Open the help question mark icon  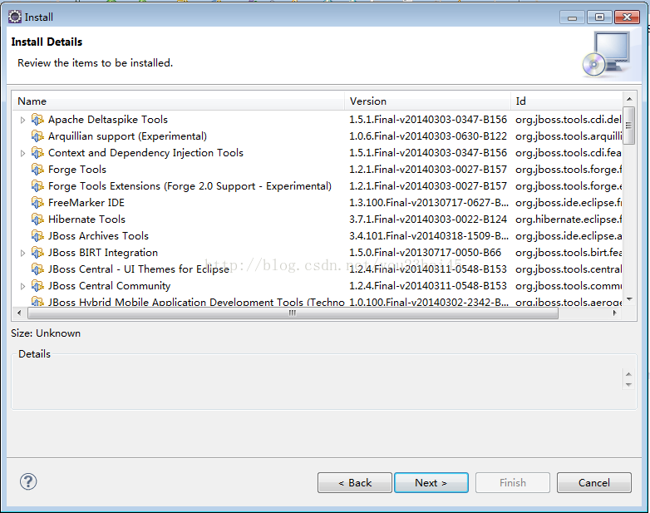28,481
